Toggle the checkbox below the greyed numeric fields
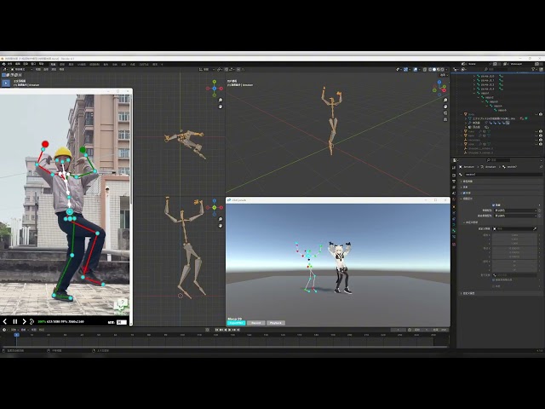The width and height of the screenshot is (545, 409). (494, 280)
